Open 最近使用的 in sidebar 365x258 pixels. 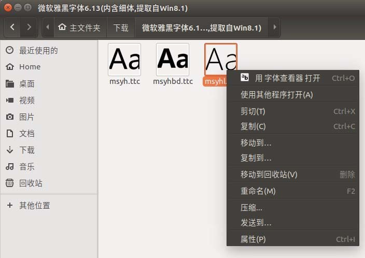point(49,50)
